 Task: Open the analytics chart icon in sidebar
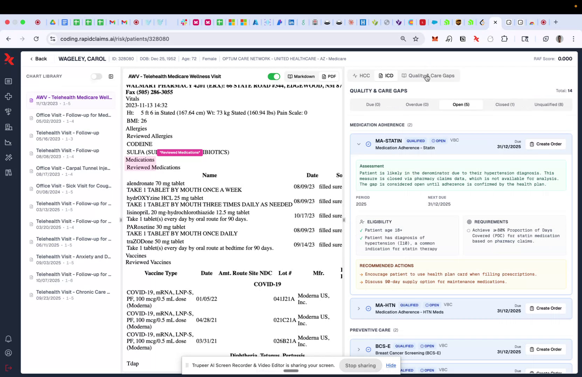[x=9, y=142]
